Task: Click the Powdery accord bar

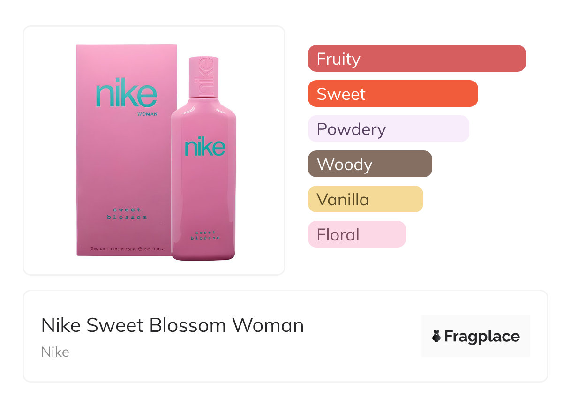Action: coord(388,129)
